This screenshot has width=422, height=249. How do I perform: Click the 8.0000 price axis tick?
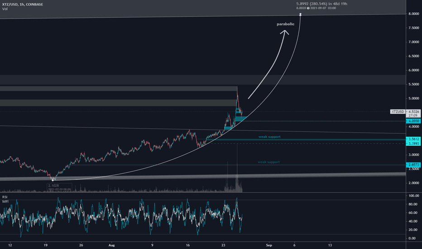coord(414,14)
